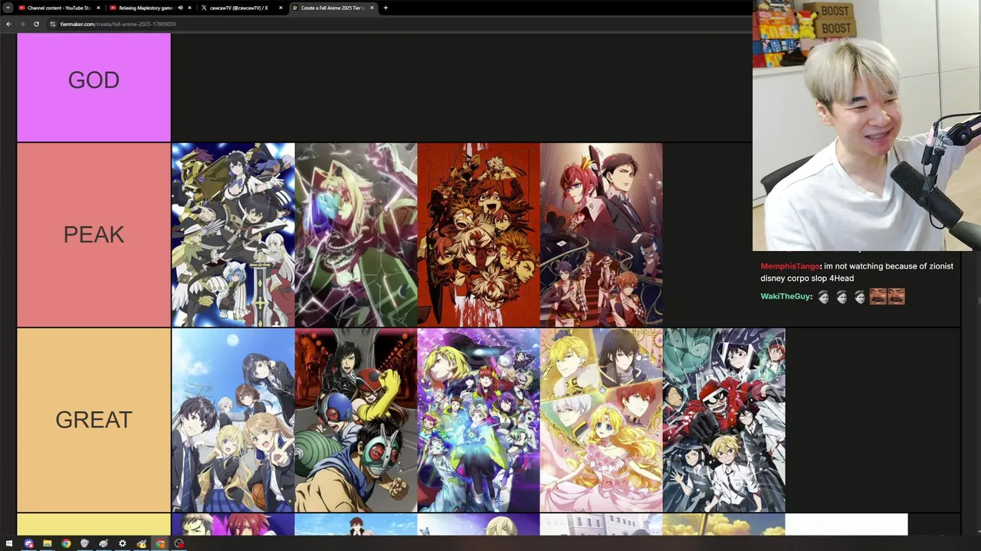Switch to Channel content YouTube Studio tab
The height and width of the screenshot is (551, 981).
tap(59, 8)
